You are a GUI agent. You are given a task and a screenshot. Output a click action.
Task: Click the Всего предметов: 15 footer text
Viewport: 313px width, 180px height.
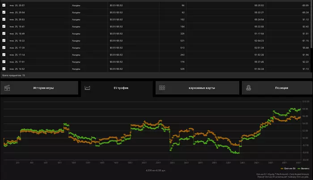point(13,75)
